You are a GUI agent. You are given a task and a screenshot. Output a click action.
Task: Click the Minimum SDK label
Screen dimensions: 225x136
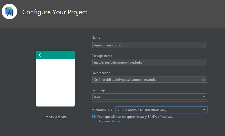point(102,110)
